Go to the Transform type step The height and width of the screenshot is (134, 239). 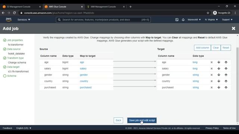(15, 58)
